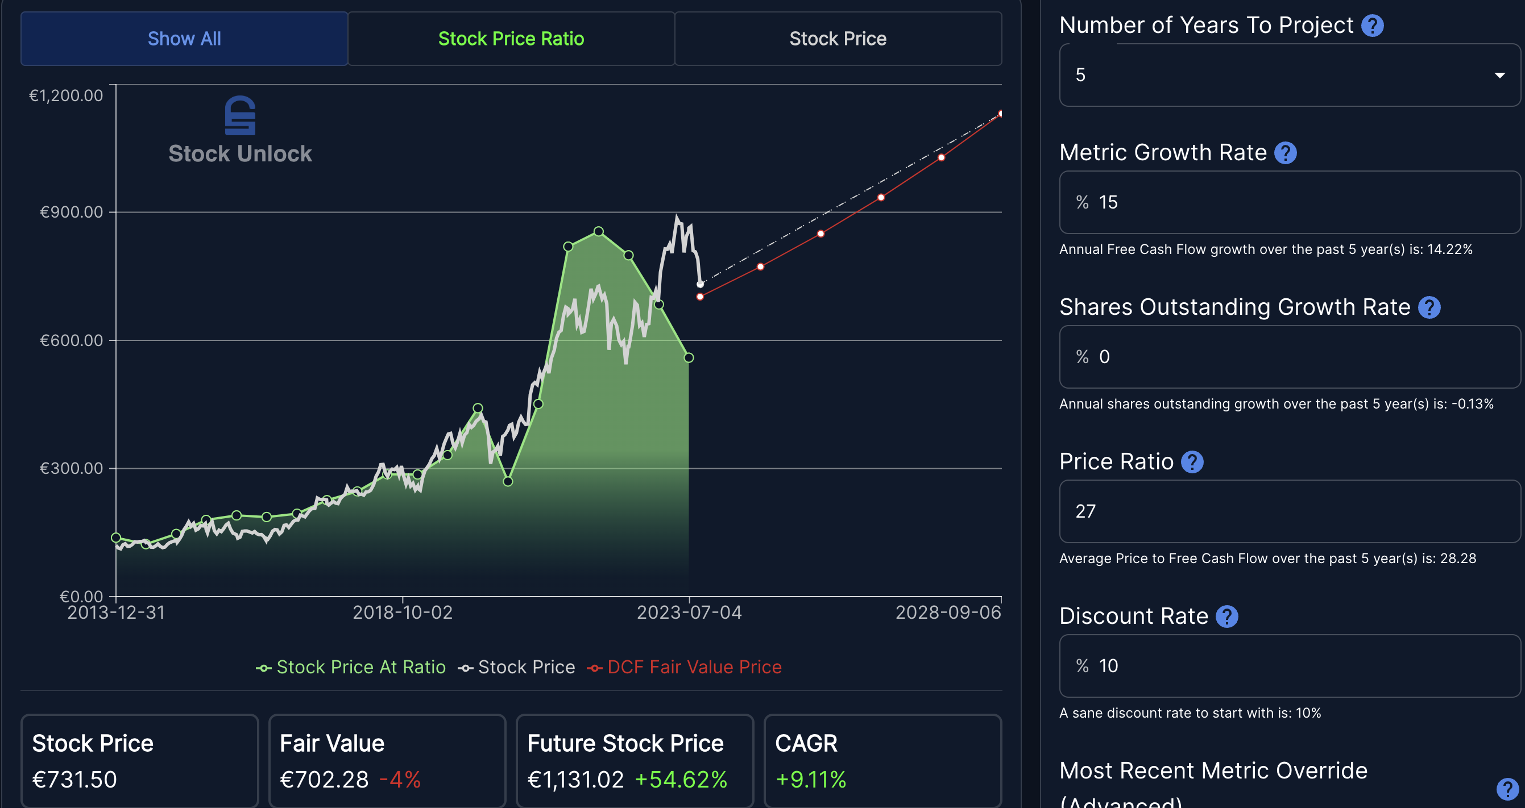Click the Future Stock Price card
Image resolution: width=1525 pixels, height=808 pixels.
pyautogui.click(x=635, y=761)
